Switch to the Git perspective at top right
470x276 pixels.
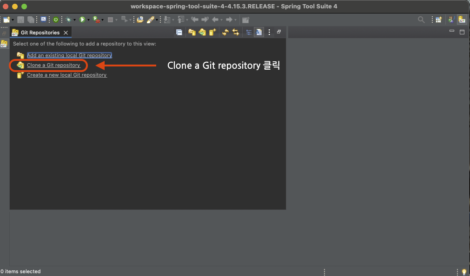(462, 19)
